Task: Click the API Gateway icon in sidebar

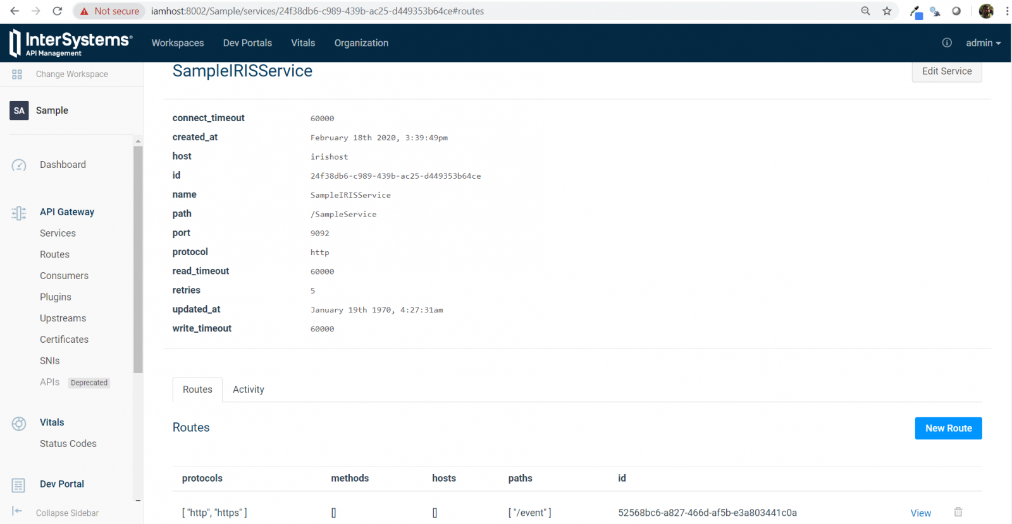Action: point(19,213)
